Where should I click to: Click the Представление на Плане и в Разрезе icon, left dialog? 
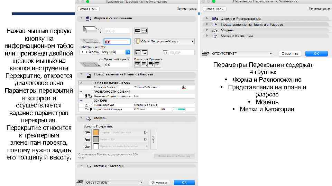click(88, 75)
